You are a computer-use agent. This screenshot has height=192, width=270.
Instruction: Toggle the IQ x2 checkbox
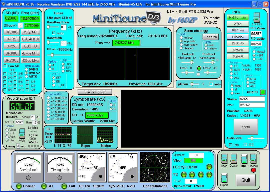(x=51, y=142)
